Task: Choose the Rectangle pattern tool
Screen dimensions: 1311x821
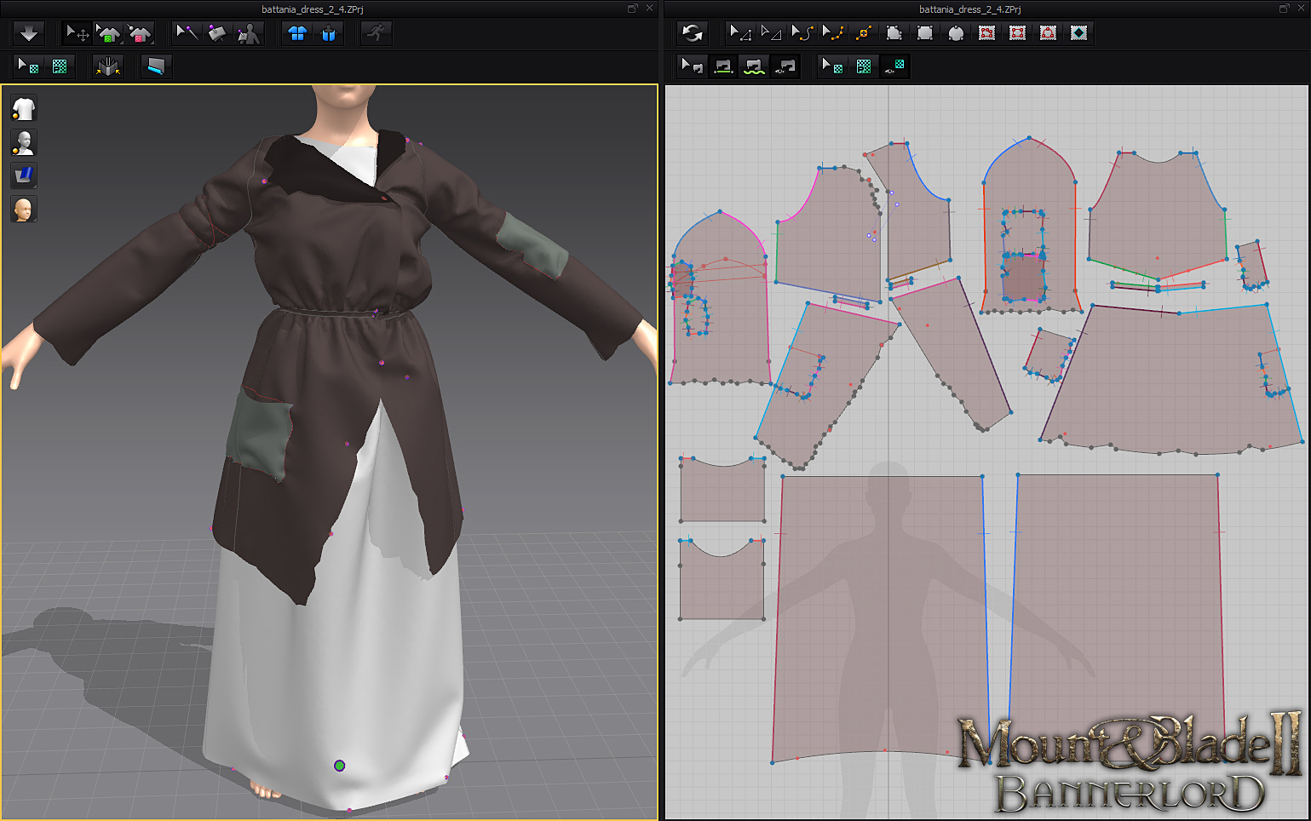Action: [x=925, y=33]
